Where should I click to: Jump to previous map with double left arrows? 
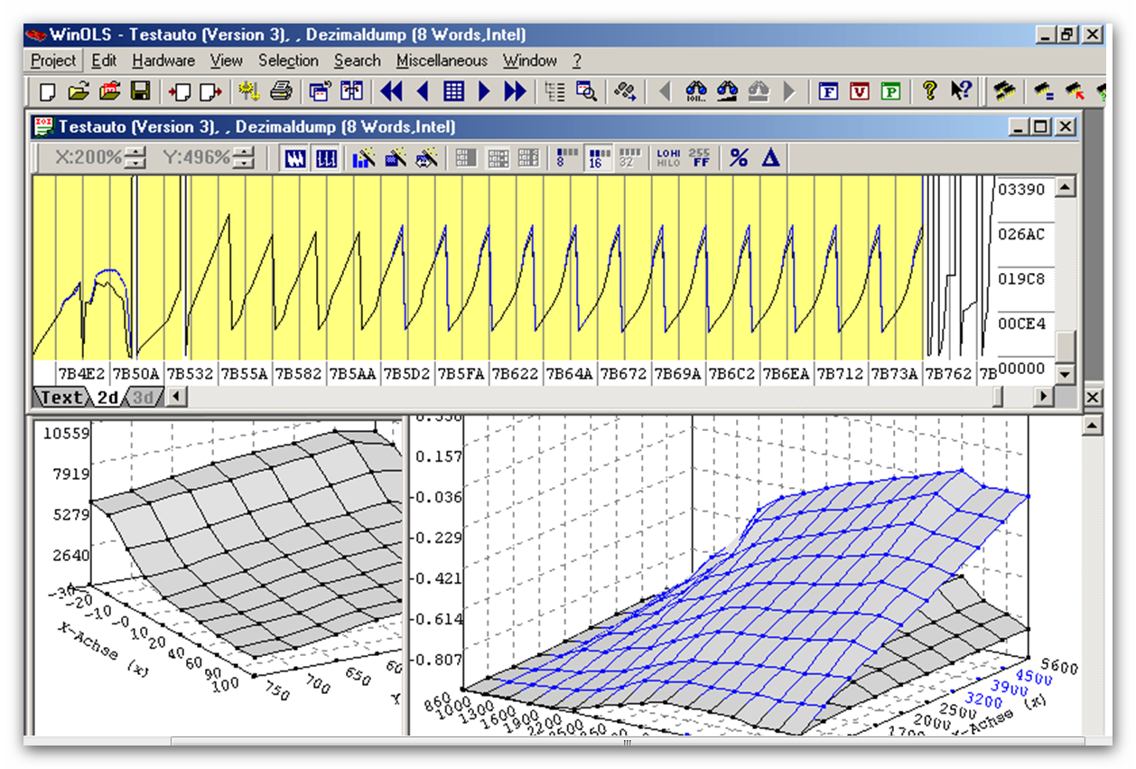point(391,91)
